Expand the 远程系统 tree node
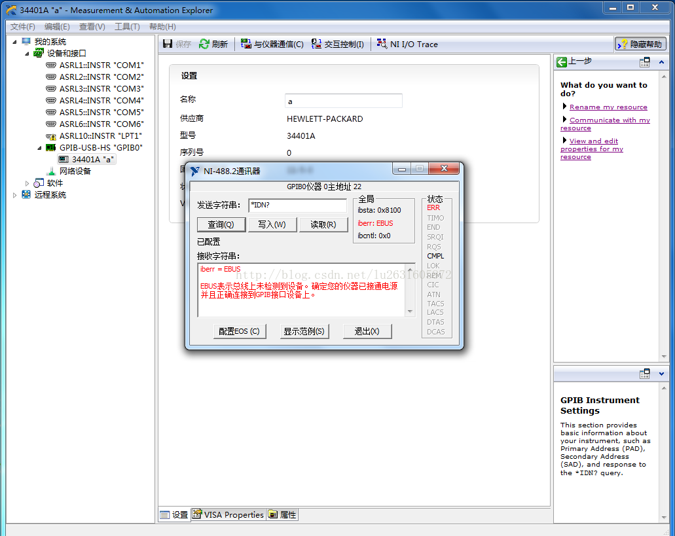This screenshot has height=536, width=675. (14, 195)
